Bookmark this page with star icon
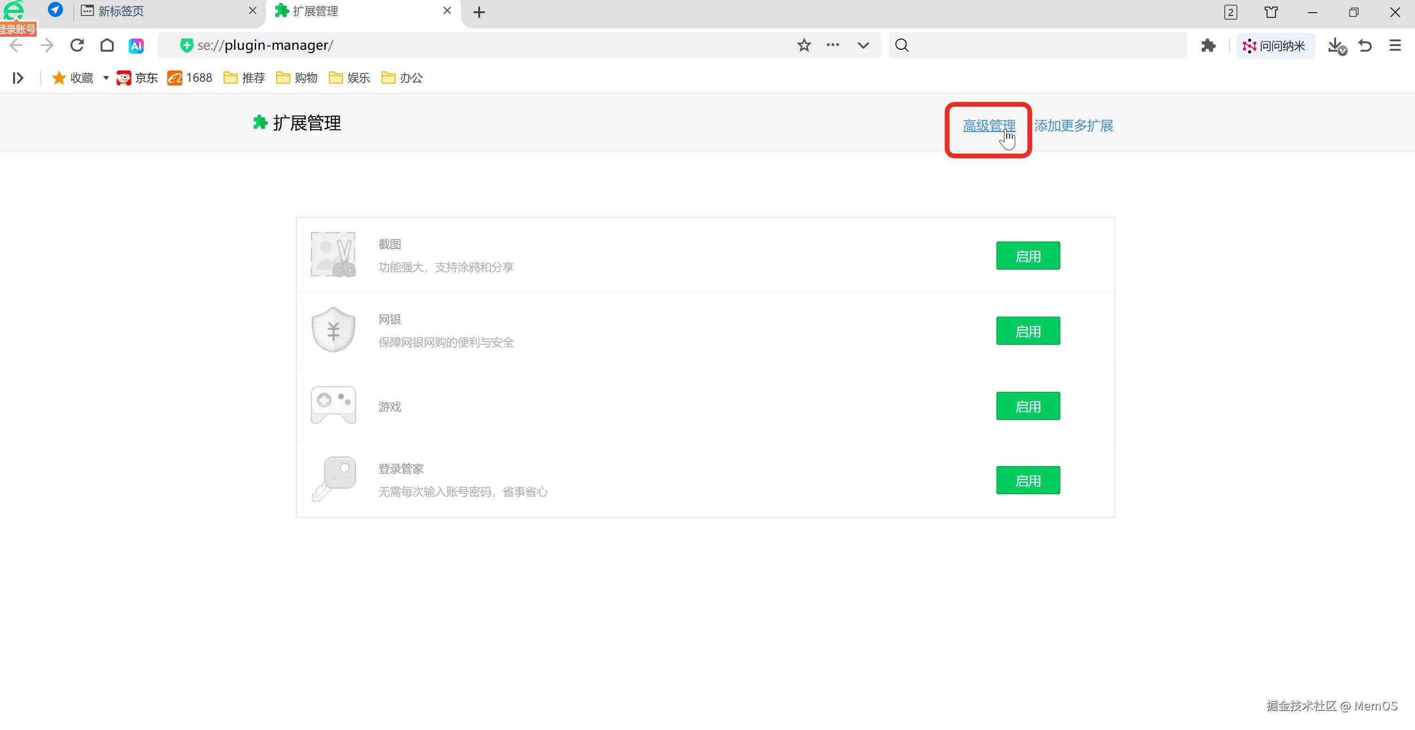 pyautogui.click(x=804, y=45)
